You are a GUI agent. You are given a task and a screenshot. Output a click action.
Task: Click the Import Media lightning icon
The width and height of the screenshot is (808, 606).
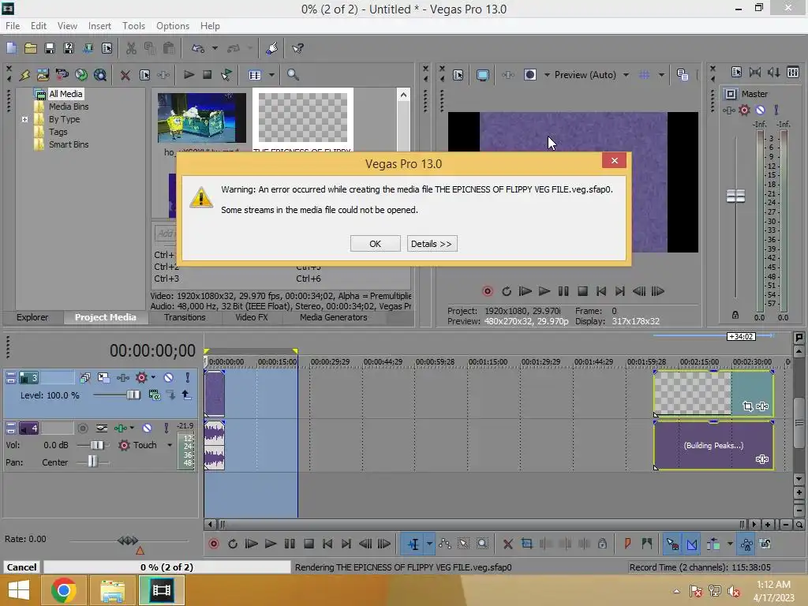[x=24, y=75]
